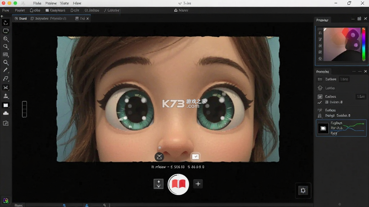The image size is (369, 207).
Task: Open the settings gear near the canvas corner
Action: click(x=303, y=190)
